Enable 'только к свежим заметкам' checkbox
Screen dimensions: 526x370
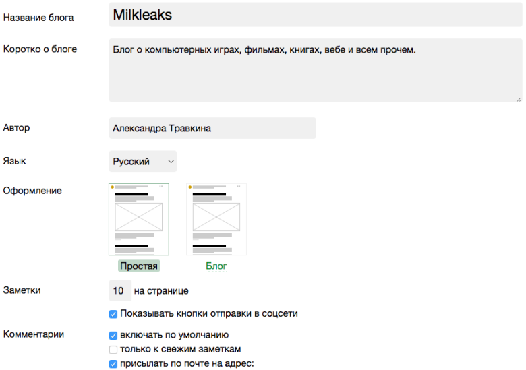[113, 350]
